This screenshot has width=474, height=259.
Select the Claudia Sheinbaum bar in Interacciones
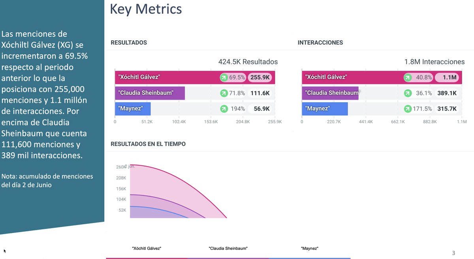pos(330,93)
